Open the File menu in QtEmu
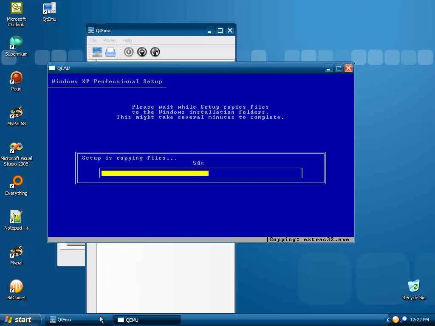The image size is (435, 326). coord(93,40)
